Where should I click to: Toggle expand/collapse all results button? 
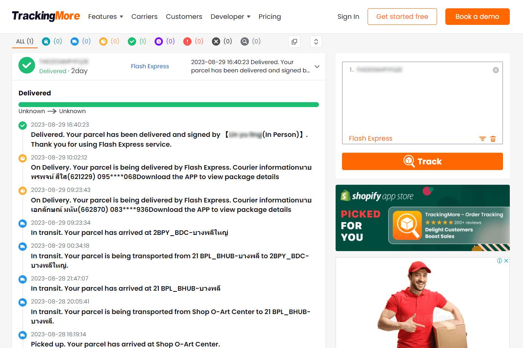pyautogui.click(x=316, y=41)
